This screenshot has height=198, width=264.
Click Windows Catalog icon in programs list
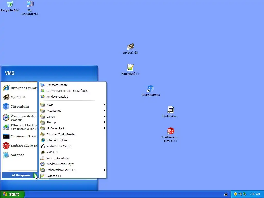[x=43, y=97]
